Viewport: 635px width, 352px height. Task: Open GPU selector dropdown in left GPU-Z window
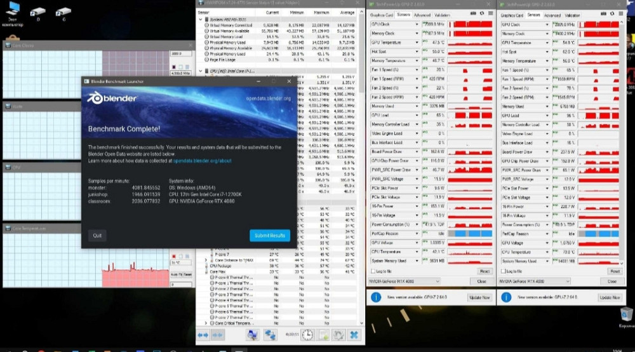coord(404,281)
